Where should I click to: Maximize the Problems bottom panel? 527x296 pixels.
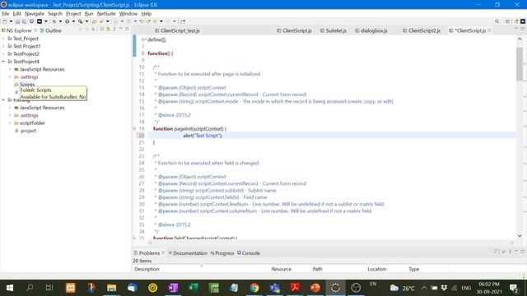tap(523, 252)
